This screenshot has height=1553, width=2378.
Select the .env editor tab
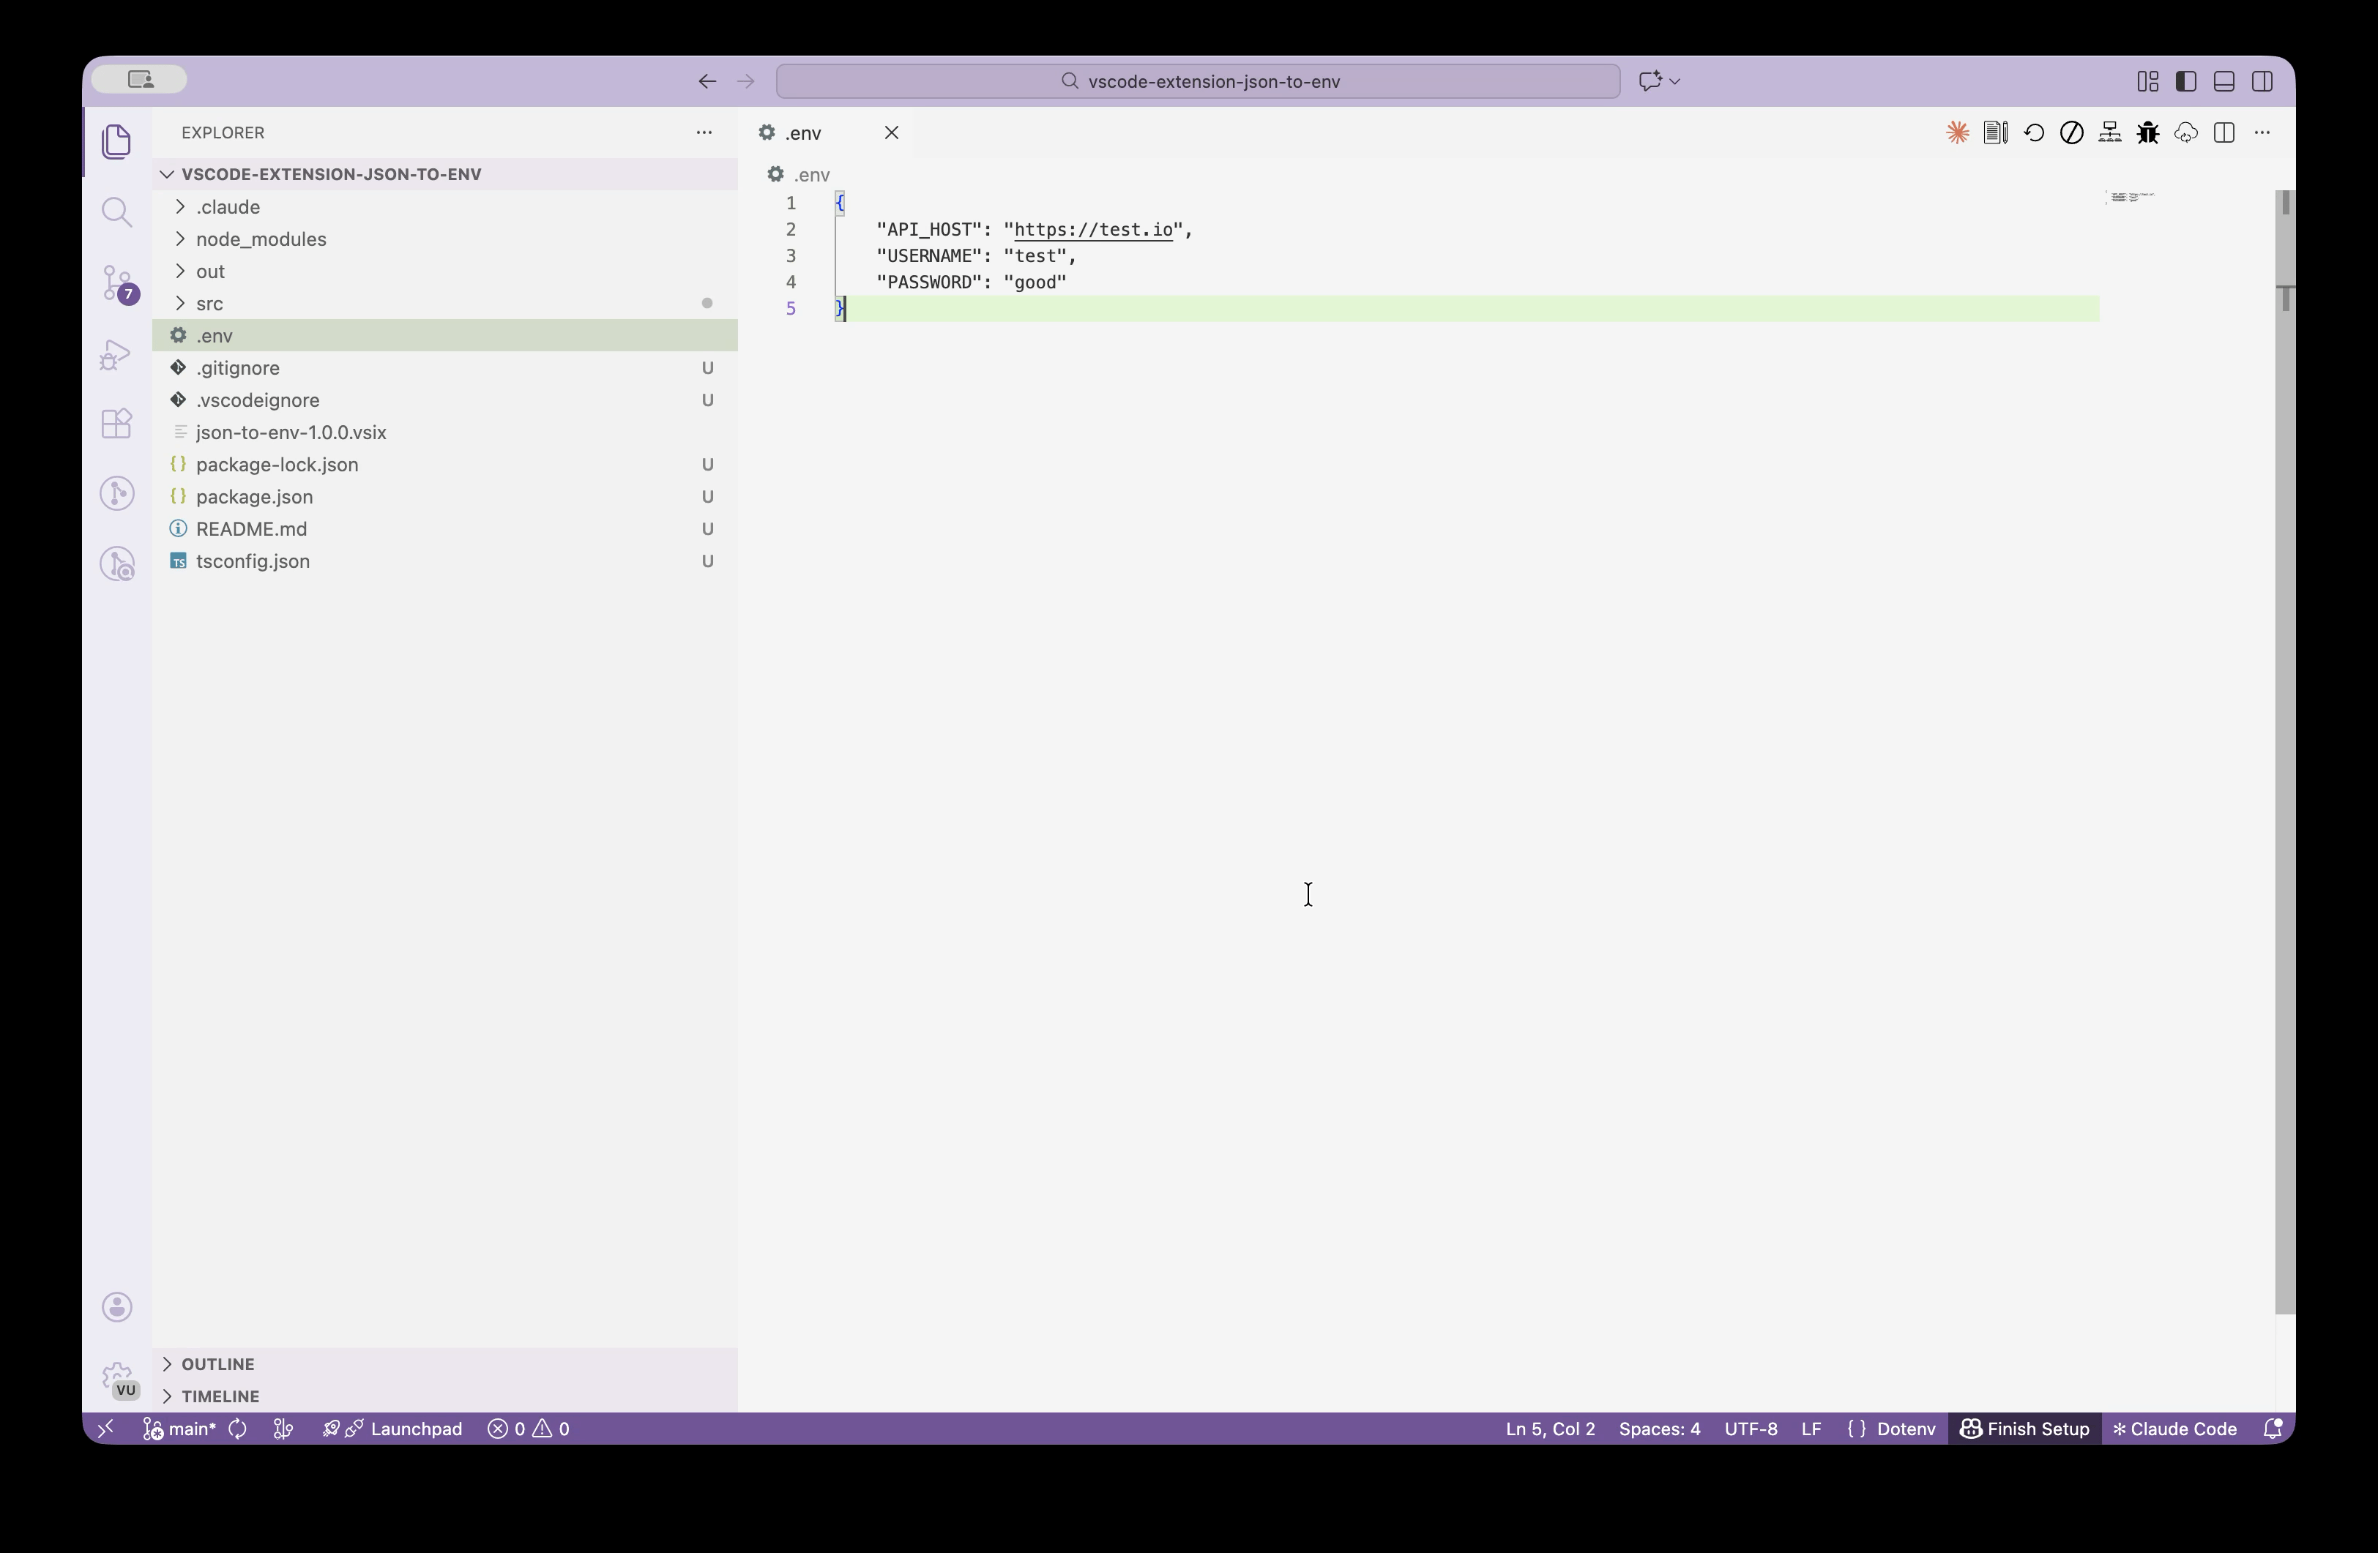(805, 132)
